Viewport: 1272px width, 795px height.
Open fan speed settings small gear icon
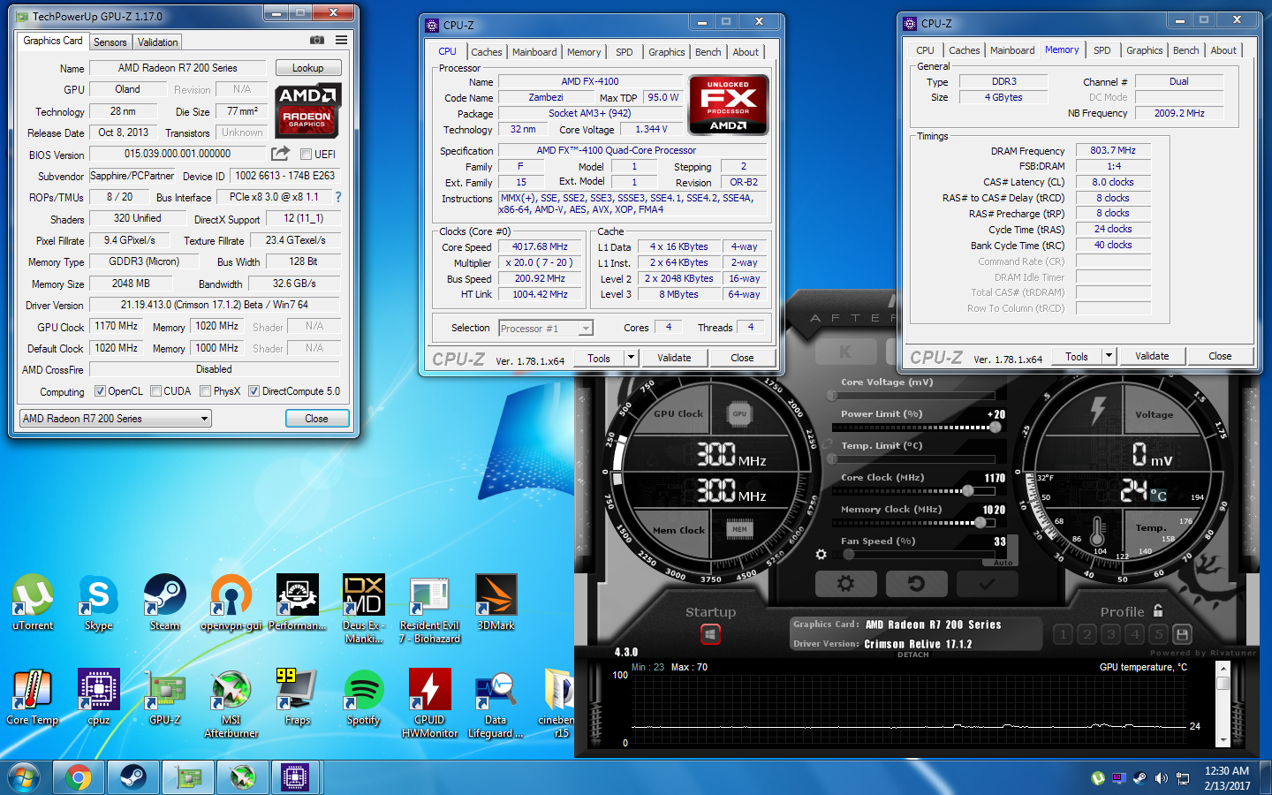point(821,555)
